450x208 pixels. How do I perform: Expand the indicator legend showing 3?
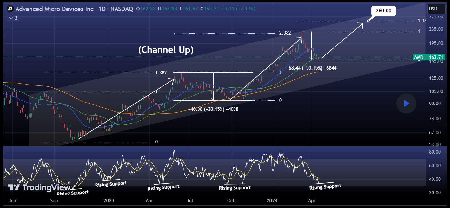pyautogui.click(x=13, y=18)
